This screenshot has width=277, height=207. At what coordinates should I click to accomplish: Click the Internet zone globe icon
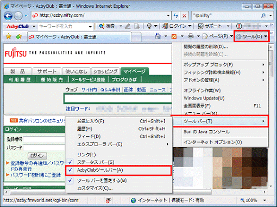coord(134,200)
